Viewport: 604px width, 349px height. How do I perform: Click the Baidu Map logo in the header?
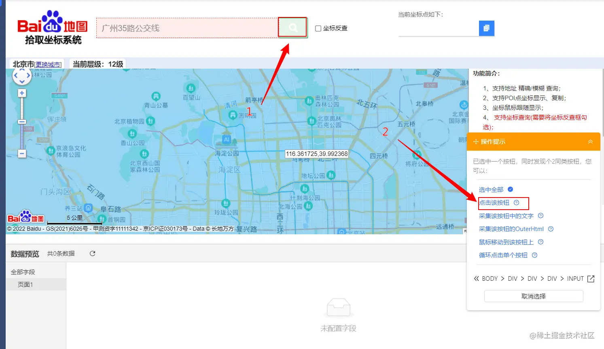pyautogui.click(x=52, y=27)
